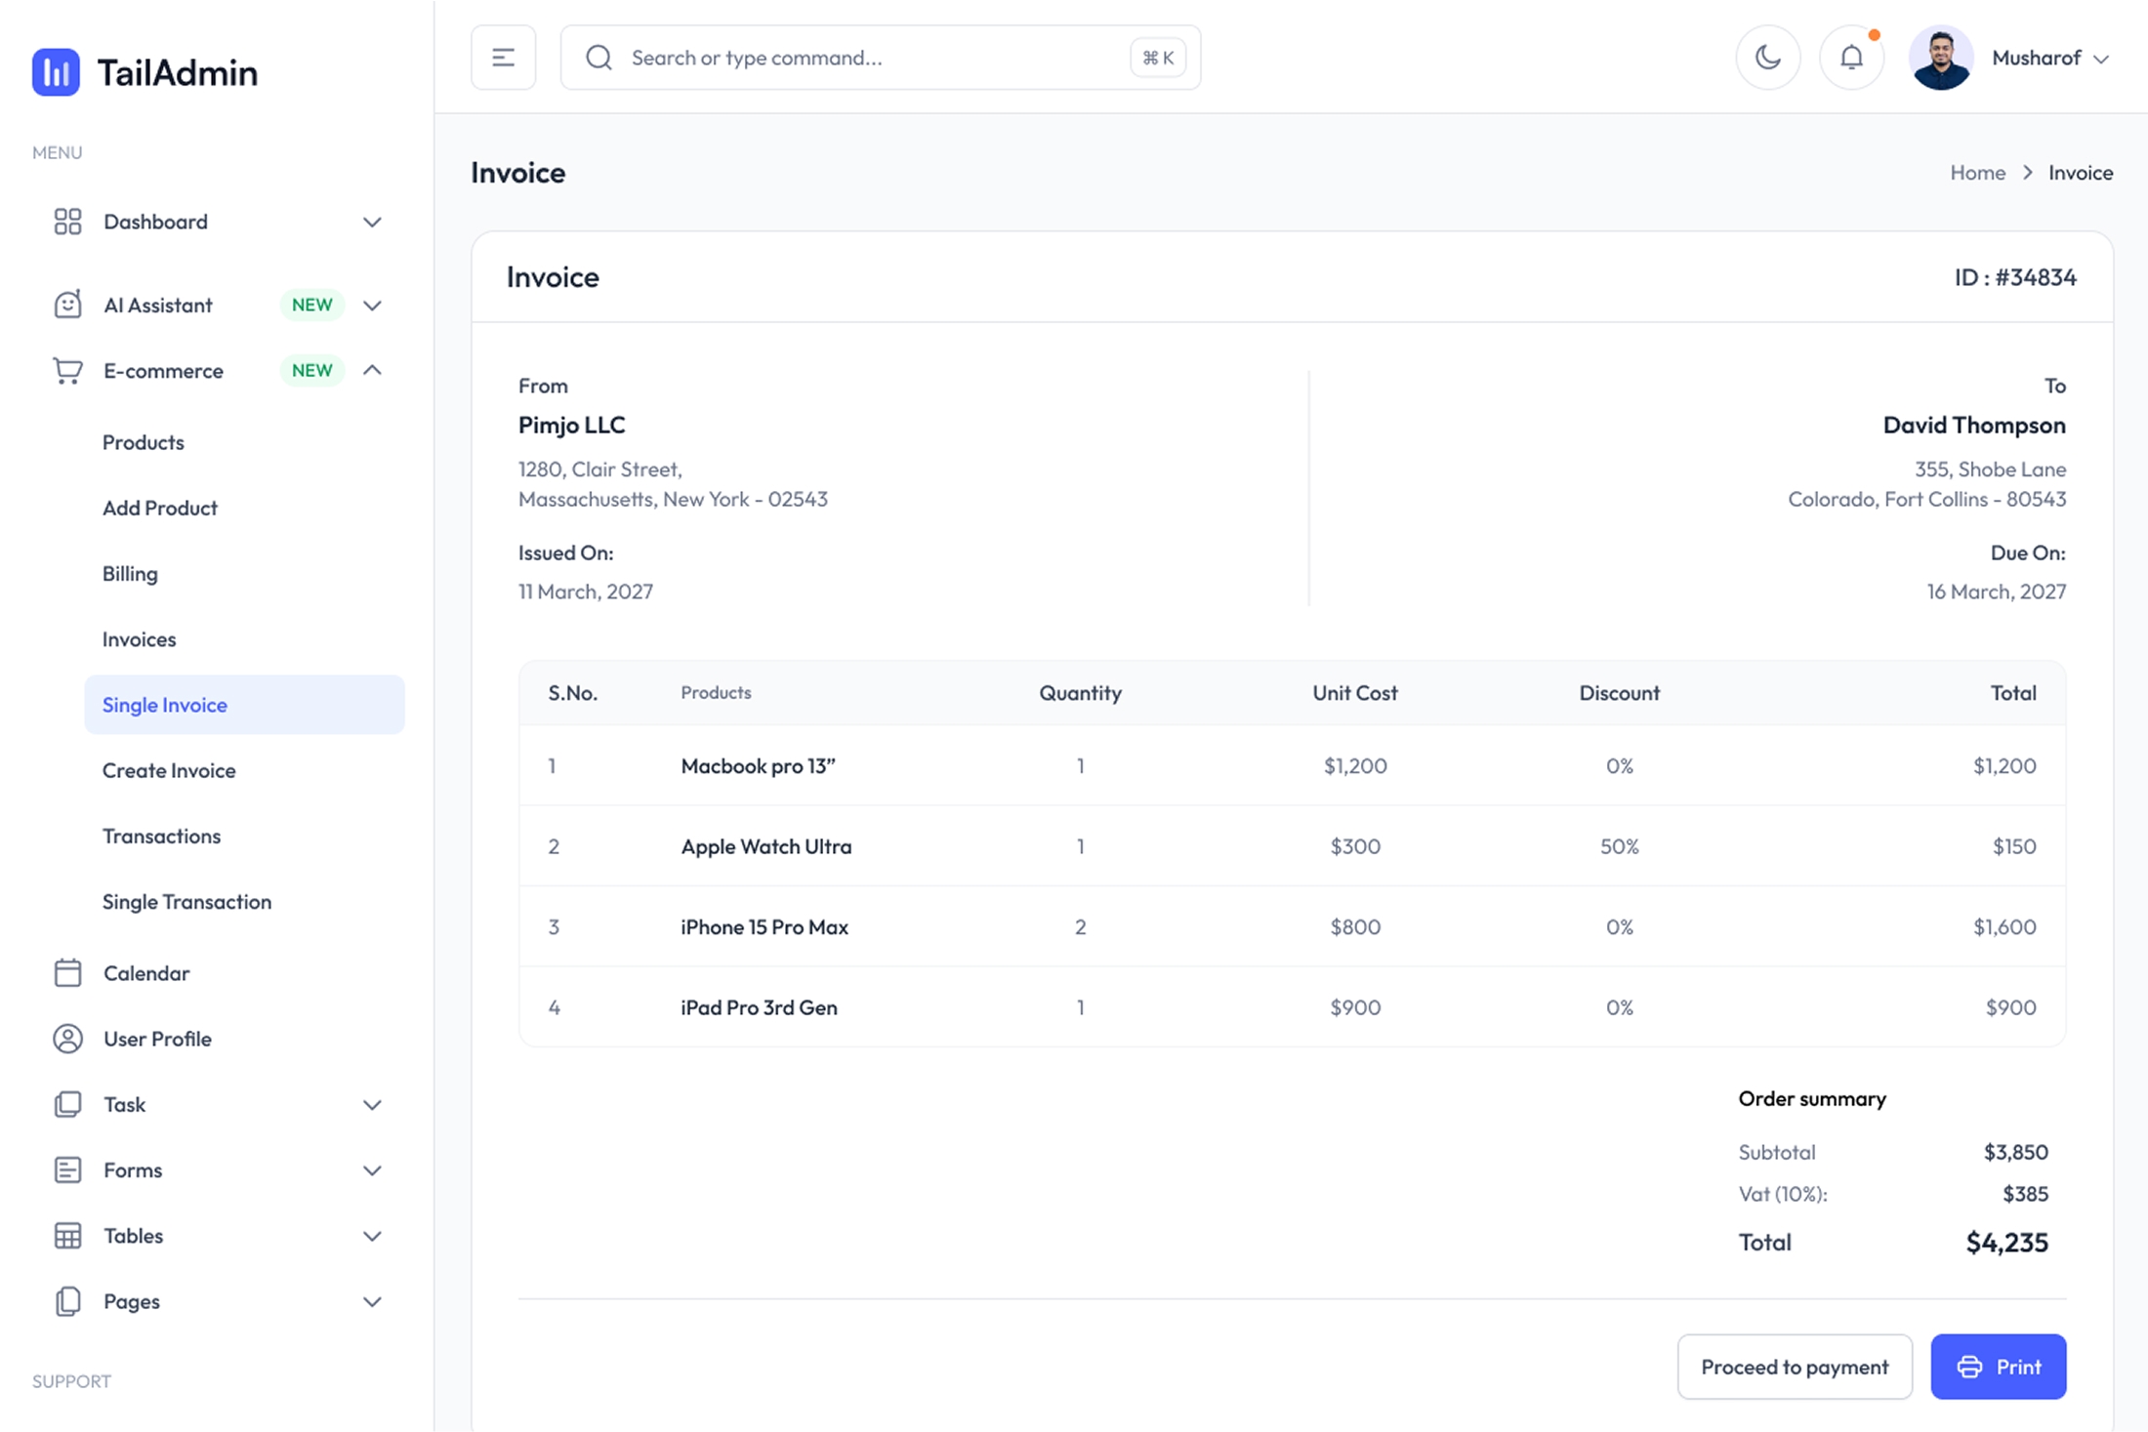Click the Print button label
2148x1432 pixels.
point(2018,1367)
